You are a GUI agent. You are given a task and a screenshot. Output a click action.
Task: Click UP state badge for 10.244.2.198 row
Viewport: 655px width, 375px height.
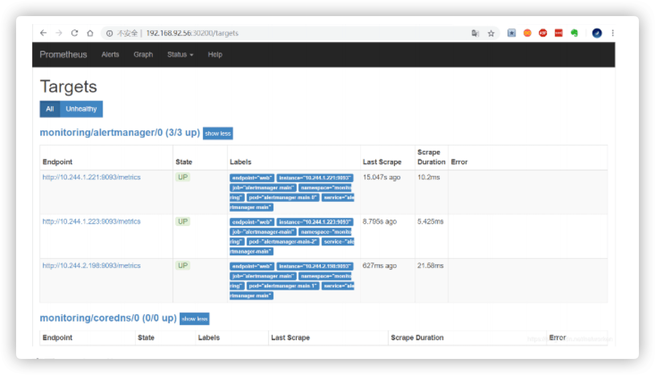click(x=183, y=266)
